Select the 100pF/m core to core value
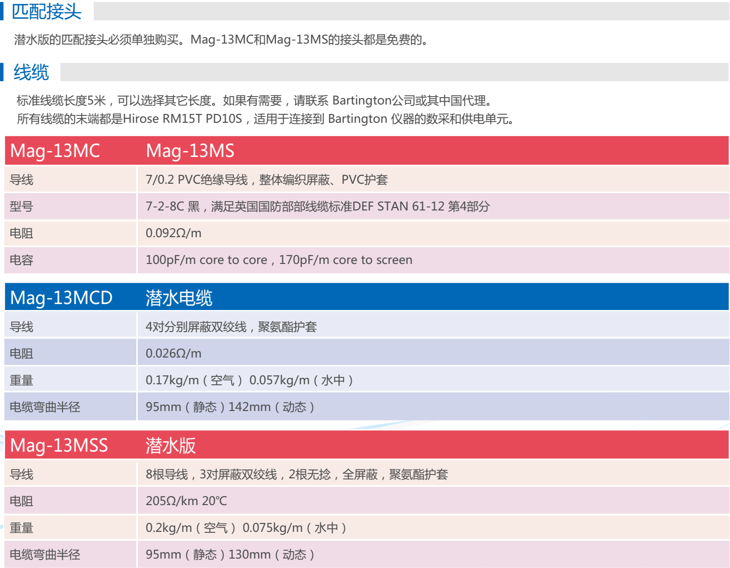Screen dimensions: 730x568 tap(279, 260)
